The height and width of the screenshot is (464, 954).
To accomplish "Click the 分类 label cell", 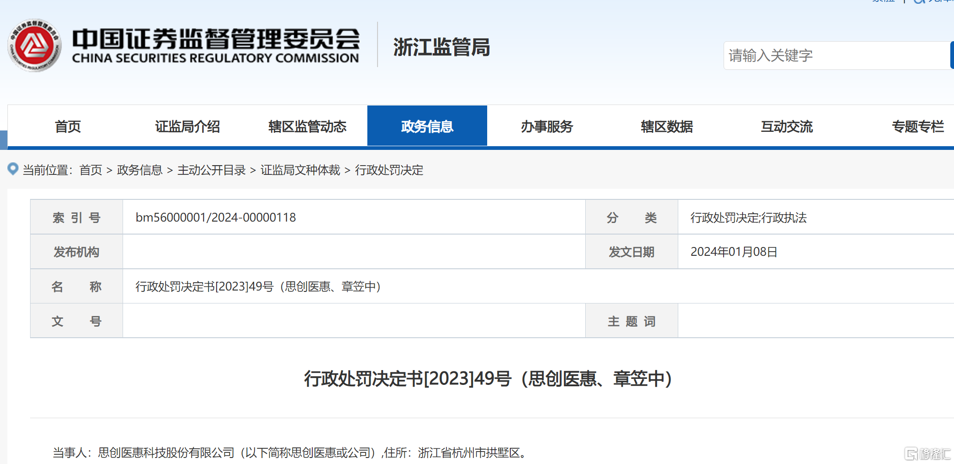I will coord(632,217).
